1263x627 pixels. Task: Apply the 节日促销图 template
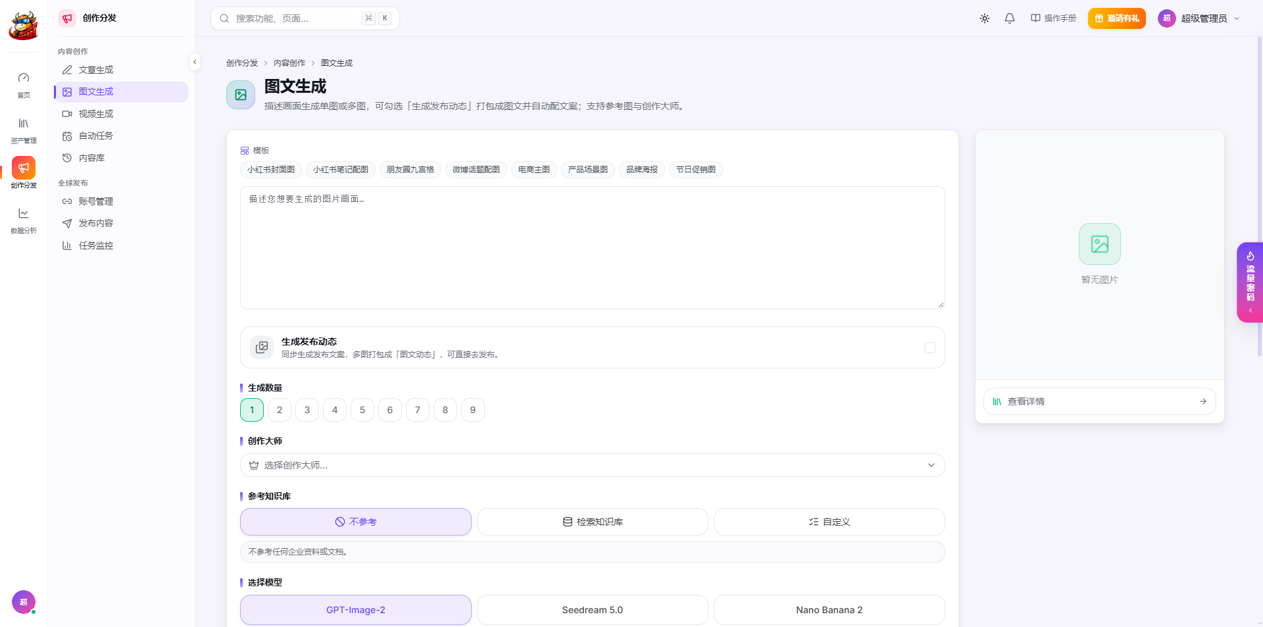pyautogui.click(x=696, y=170)
